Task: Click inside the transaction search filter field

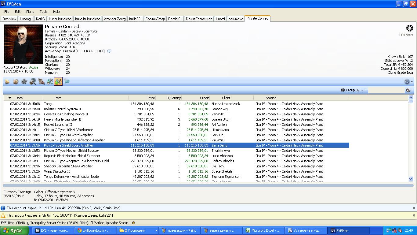Action: (x=386, y=90)
